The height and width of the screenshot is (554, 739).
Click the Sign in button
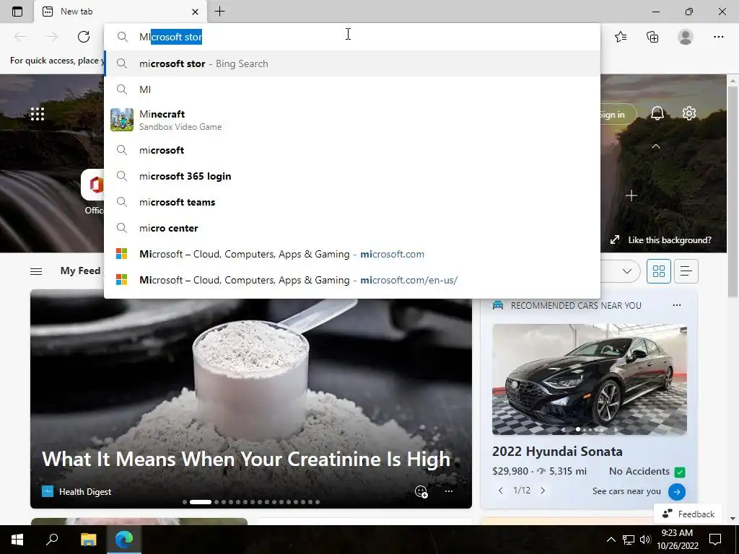click(x=618, y=115)
